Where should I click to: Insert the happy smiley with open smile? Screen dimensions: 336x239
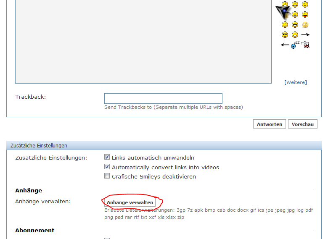pyautogui.click(x=295, y=5)
